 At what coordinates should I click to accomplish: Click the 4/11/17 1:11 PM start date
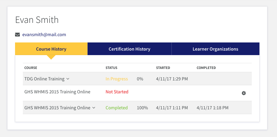(172, 108)
